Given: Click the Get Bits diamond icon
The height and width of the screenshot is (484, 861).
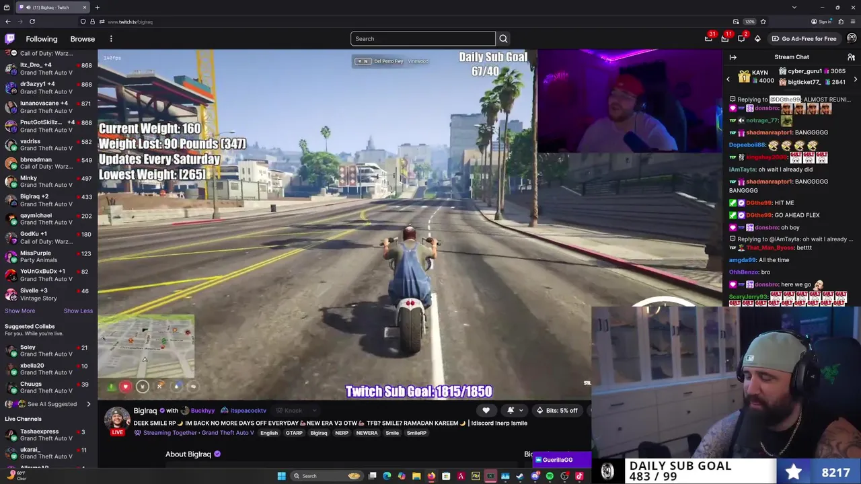Looking at the screenshot, I should (x=757, y=38).
